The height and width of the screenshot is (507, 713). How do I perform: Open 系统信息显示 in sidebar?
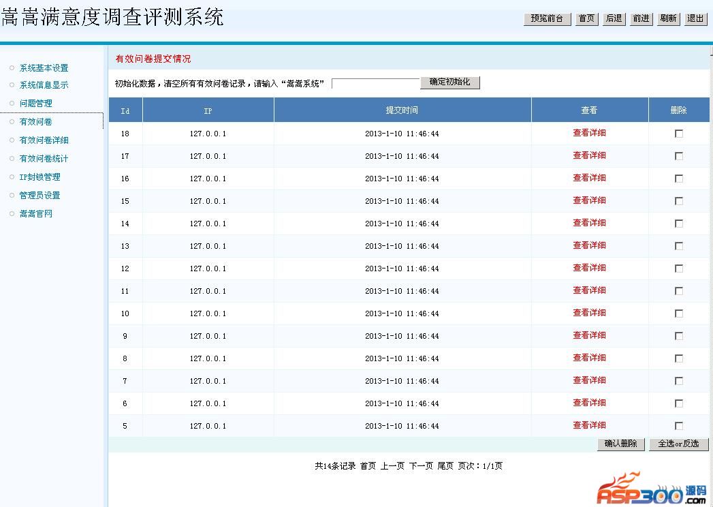click(44, 85)
